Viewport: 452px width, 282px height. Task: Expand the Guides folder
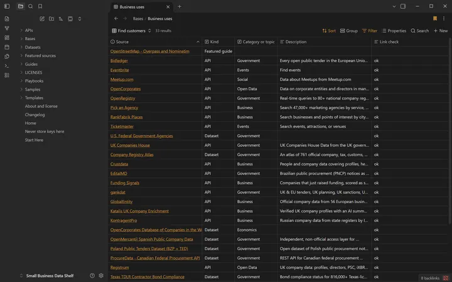[x=21, y=64]
